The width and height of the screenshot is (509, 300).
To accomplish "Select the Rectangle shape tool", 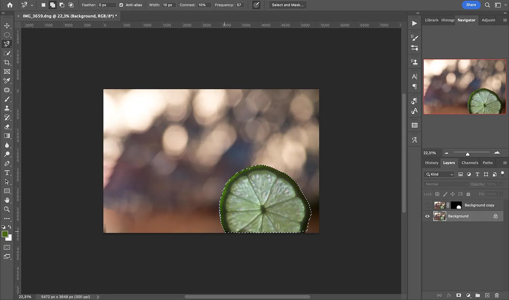I will coord(7,191).
